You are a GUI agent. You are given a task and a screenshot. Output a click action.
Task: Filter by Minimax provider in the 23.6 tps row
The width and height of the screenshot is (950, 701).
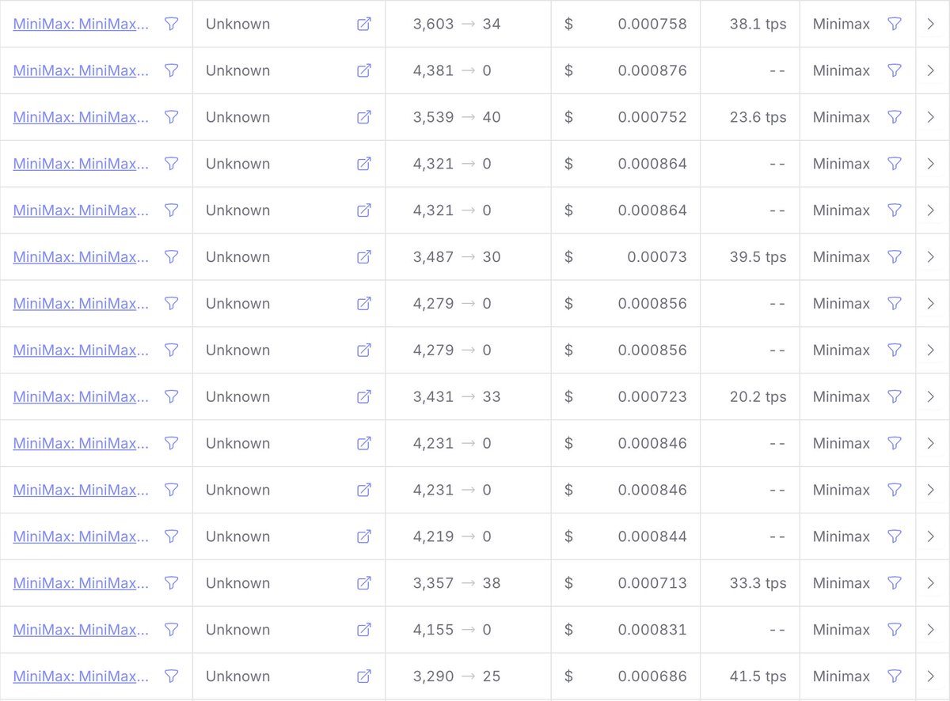tap(894, 117)
